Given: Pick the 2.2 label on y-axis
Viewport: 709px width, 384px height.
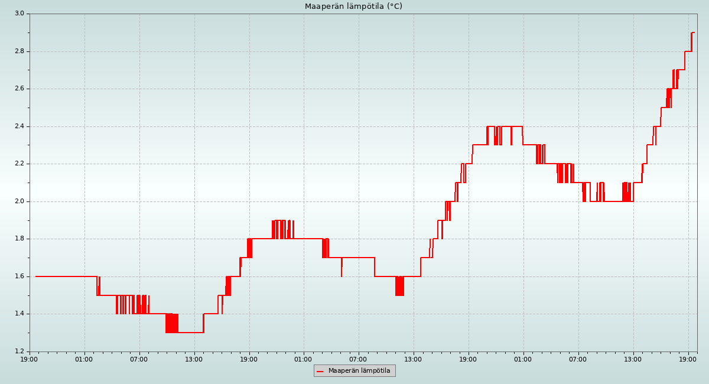Looking at the screenshot, I should [19, 164].
